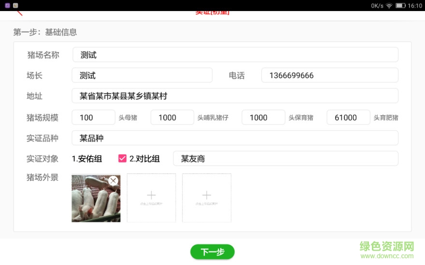Edit the 地址 input field
This screenshot has height=265, width=425.
[x=235, y=96]
